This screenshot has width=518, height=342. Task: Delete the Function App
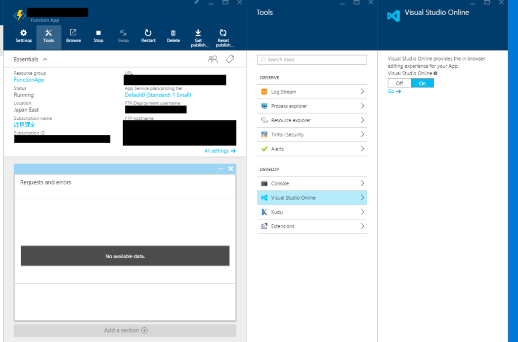click(x=173, y=33)
